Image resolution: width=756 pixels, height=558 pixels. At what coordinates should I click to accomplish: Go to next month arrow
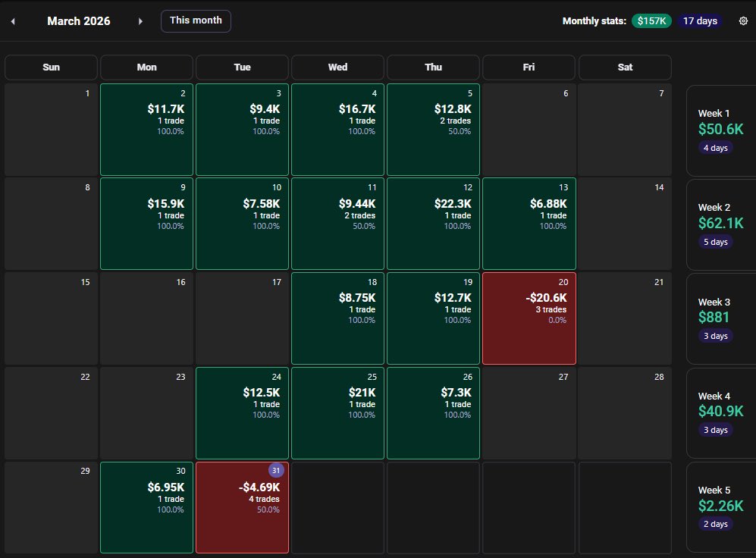(140, 21)
